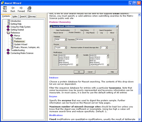Expand the Using this Help System book icon
Viewport: 142px width, 122px height.
8,27
